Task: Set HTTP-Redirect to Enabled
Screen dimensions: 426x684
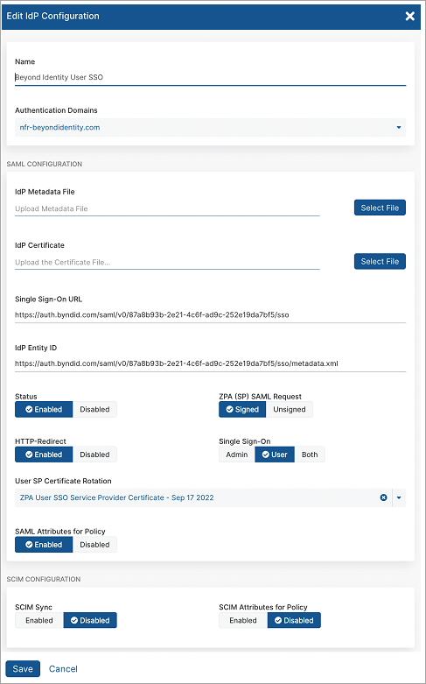Action: tap(44, 455)
